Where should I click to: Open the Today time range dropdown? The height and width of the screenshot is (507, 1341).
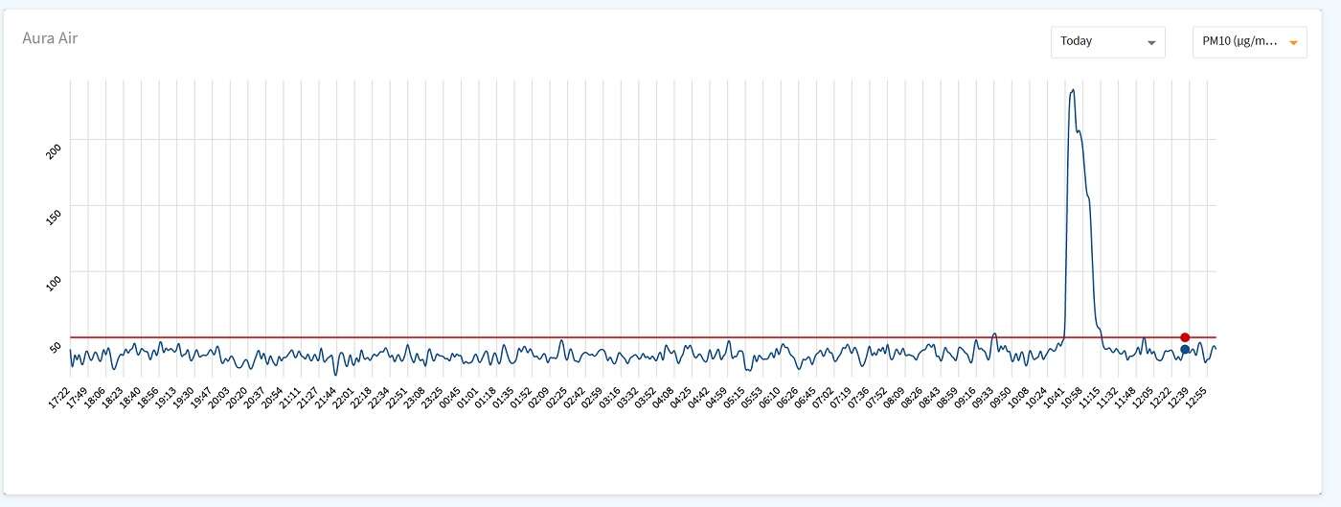pos(1107,42)
